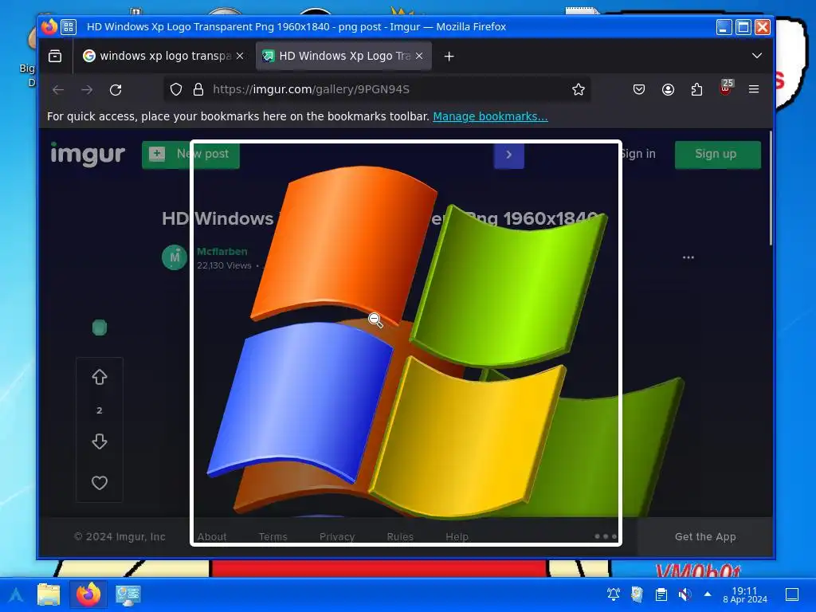Favorite the post with the heart icon
Viewport: 816px width, 612px height.
(x=100, y=483)
